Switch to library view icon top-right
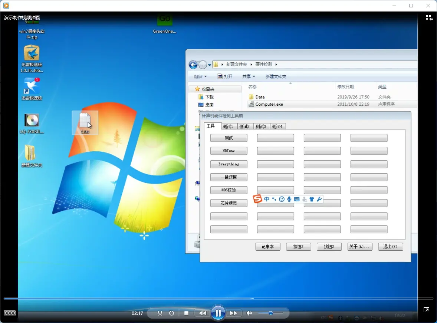 [429, 17]
